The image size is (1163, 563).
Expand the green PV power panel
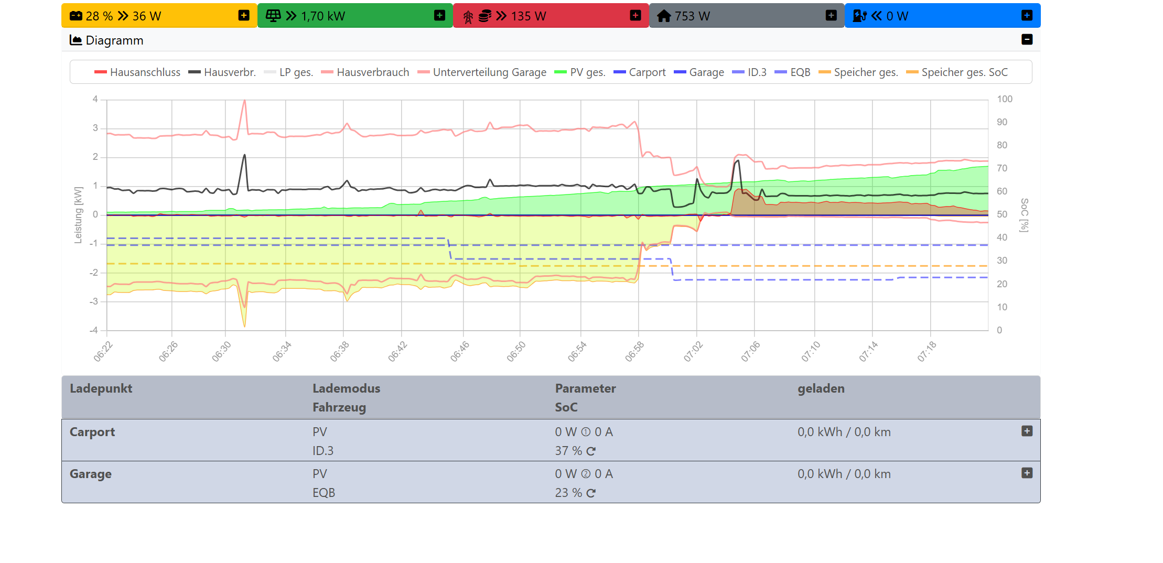(x=439, y=15)
